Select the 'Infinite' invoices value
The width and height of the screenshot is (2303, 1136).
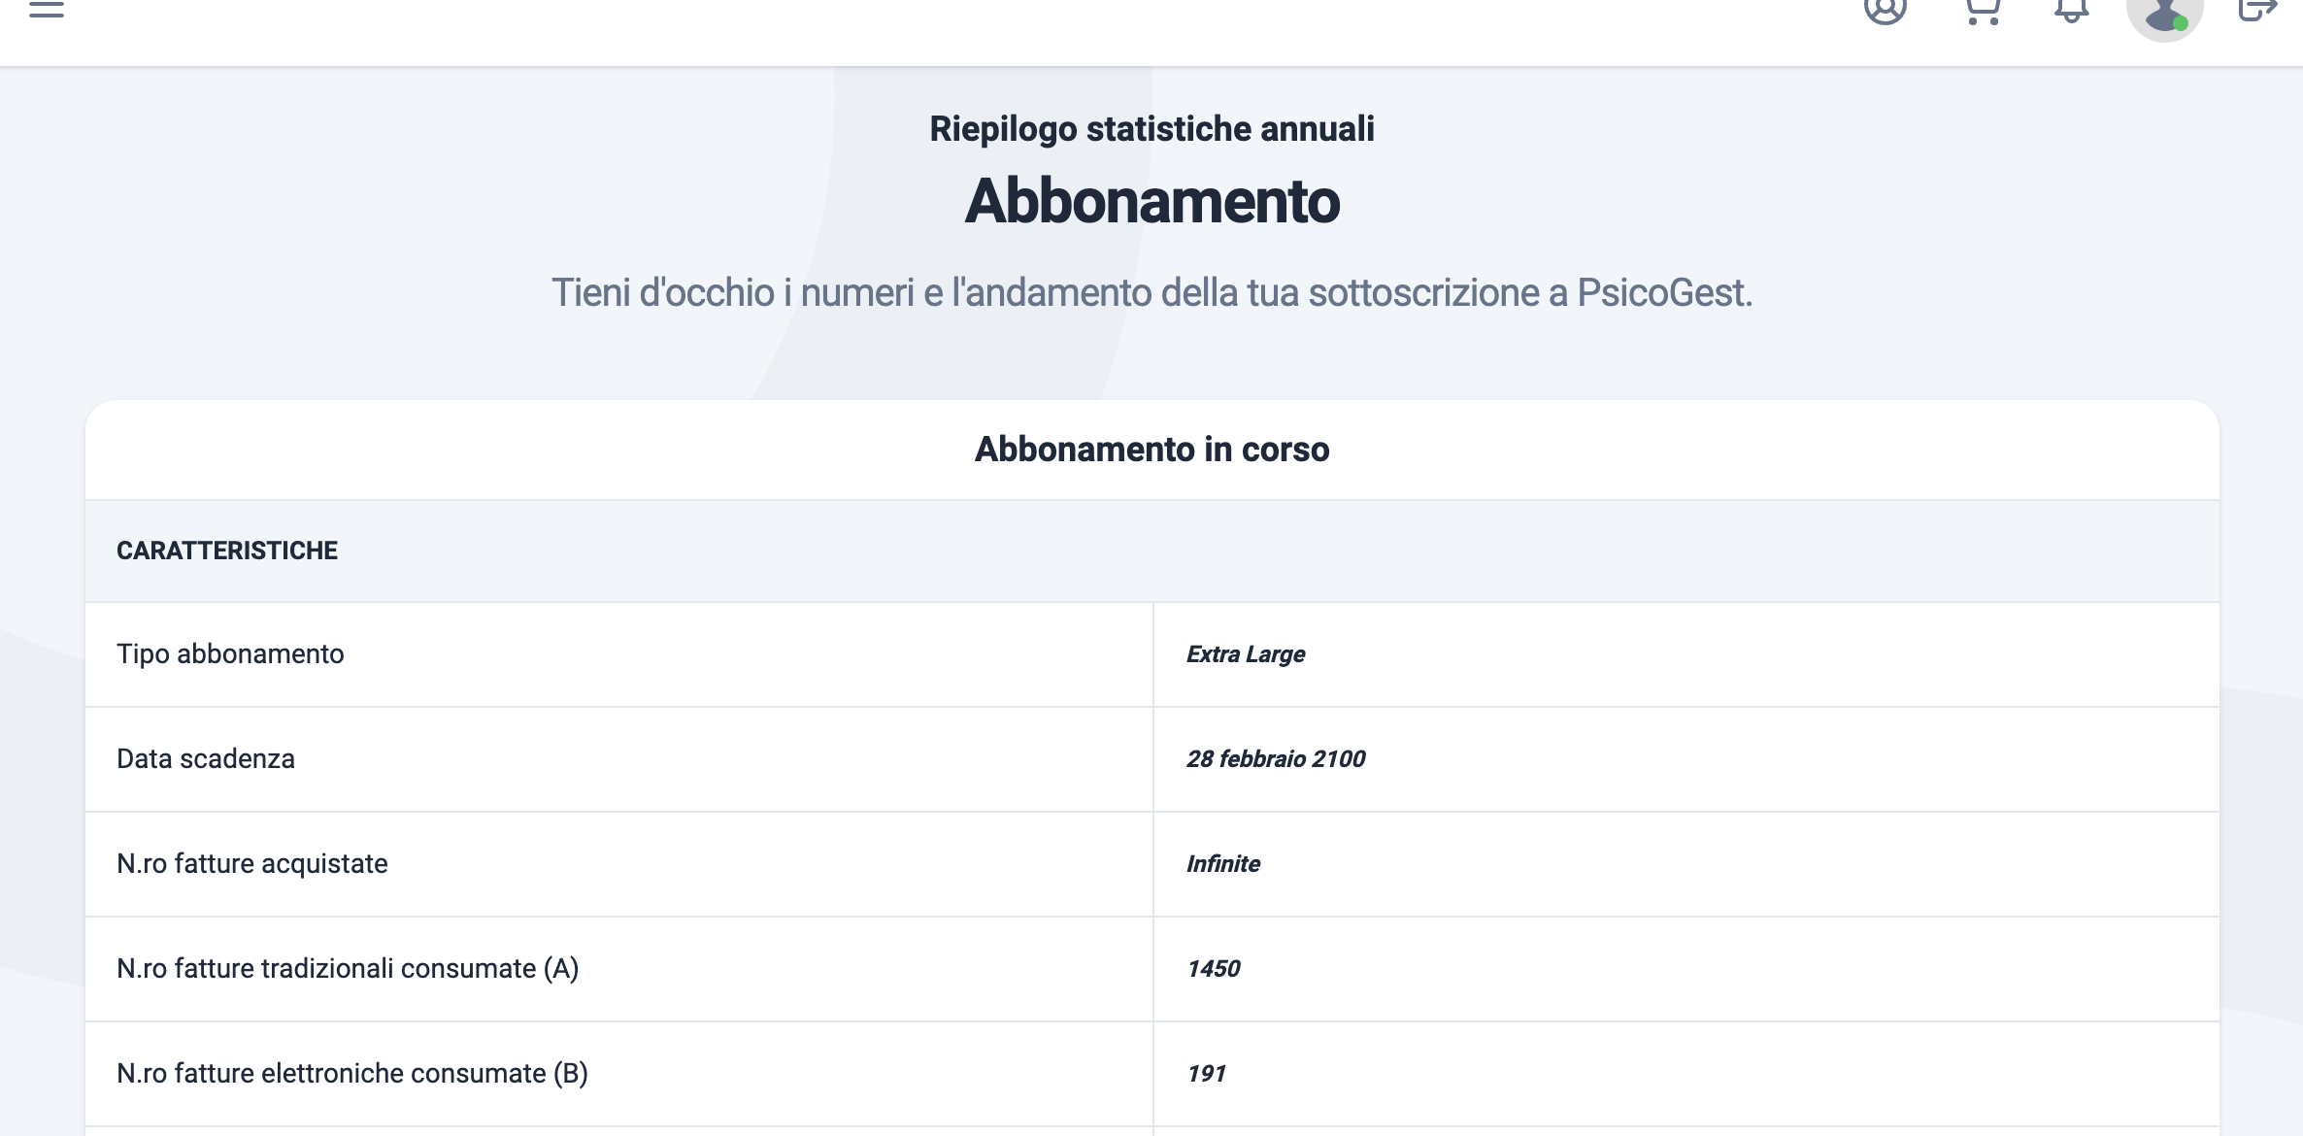point(1223,864)
